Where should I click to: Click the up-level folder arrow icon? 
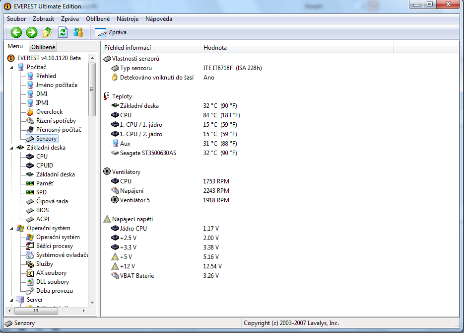click(47, 32)
